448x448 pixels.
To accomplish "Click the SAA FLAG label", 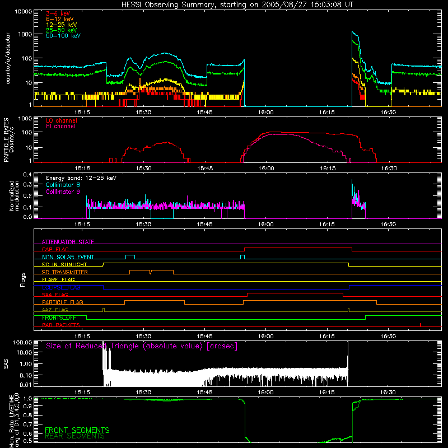I will click(x=55, y=295).
